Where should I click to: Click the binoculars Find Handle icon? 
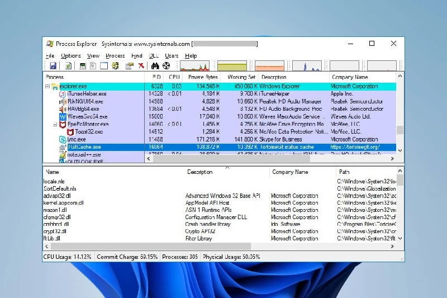point(155,66)
